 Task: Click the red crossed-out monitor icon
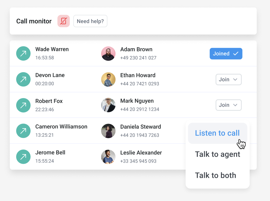click(x=64, y=21)
